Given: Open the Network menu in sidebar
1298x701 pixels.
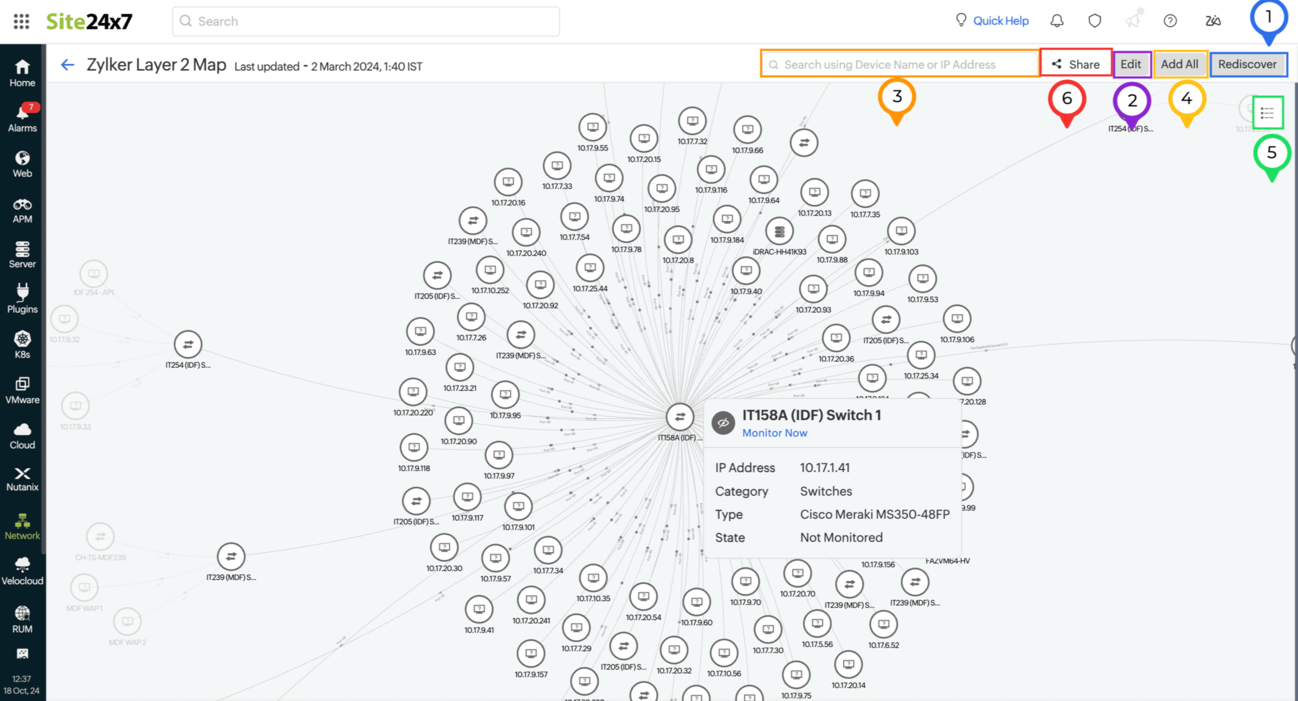Looking at the screenshot, I should 22,526.
